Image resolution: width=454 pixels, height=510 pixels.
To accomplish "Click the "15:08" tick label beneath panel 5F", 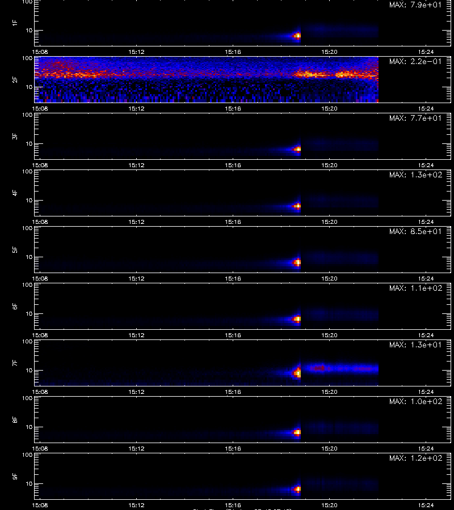I will pos(40,278).
